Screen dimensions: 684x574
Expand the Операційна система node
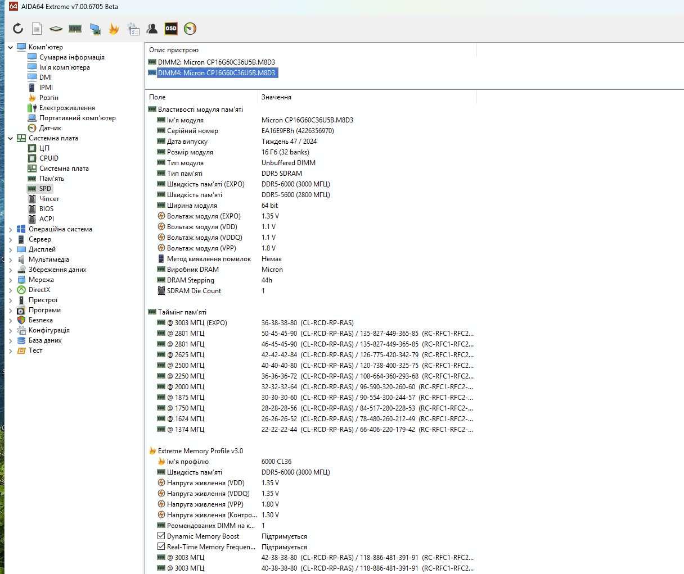click(x=10, y=229)
